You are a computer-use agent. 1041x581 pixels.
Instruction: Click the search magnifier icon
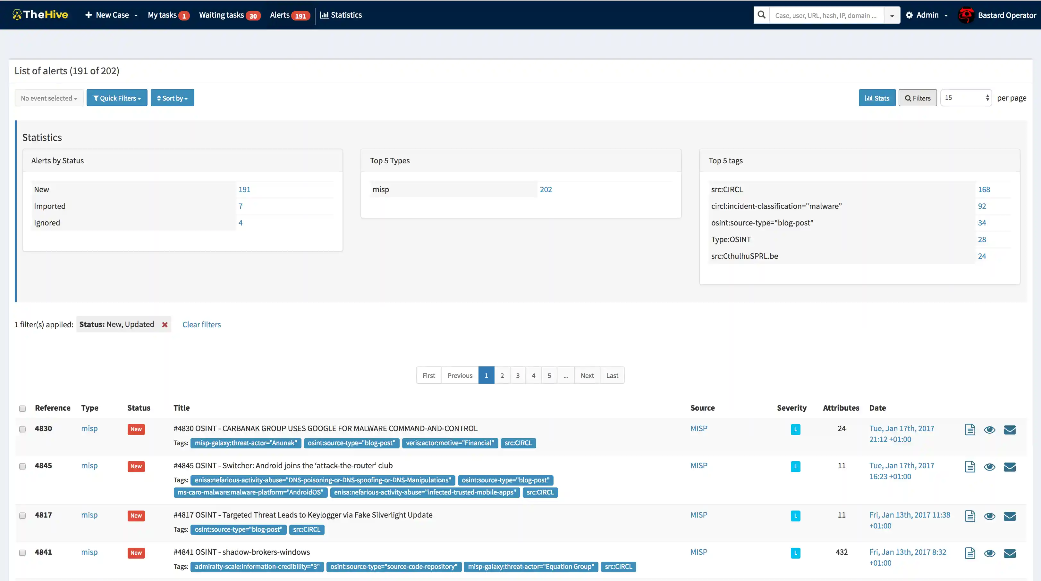[x=761, y=15]
